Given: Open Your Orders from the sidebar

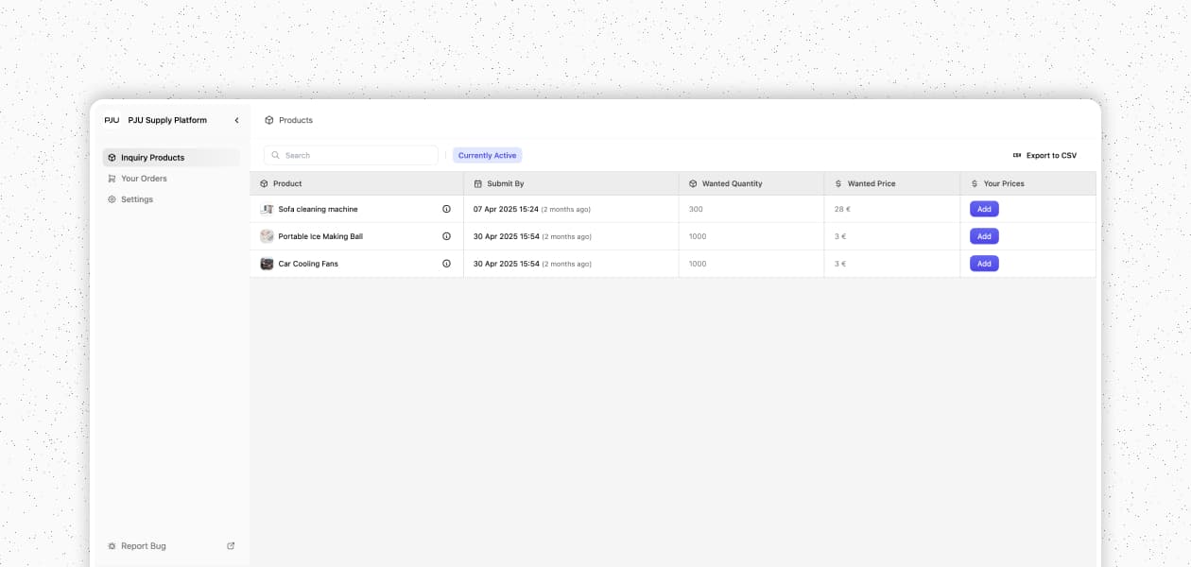Looking at the screenshot, I should pyautogui.click(x=144, y=178).
